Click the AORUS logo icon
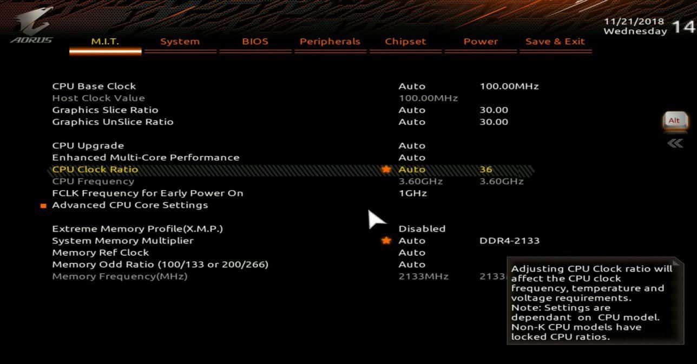Screen dimensions: 697x364 pyautogui.click(x=33, y=25)
